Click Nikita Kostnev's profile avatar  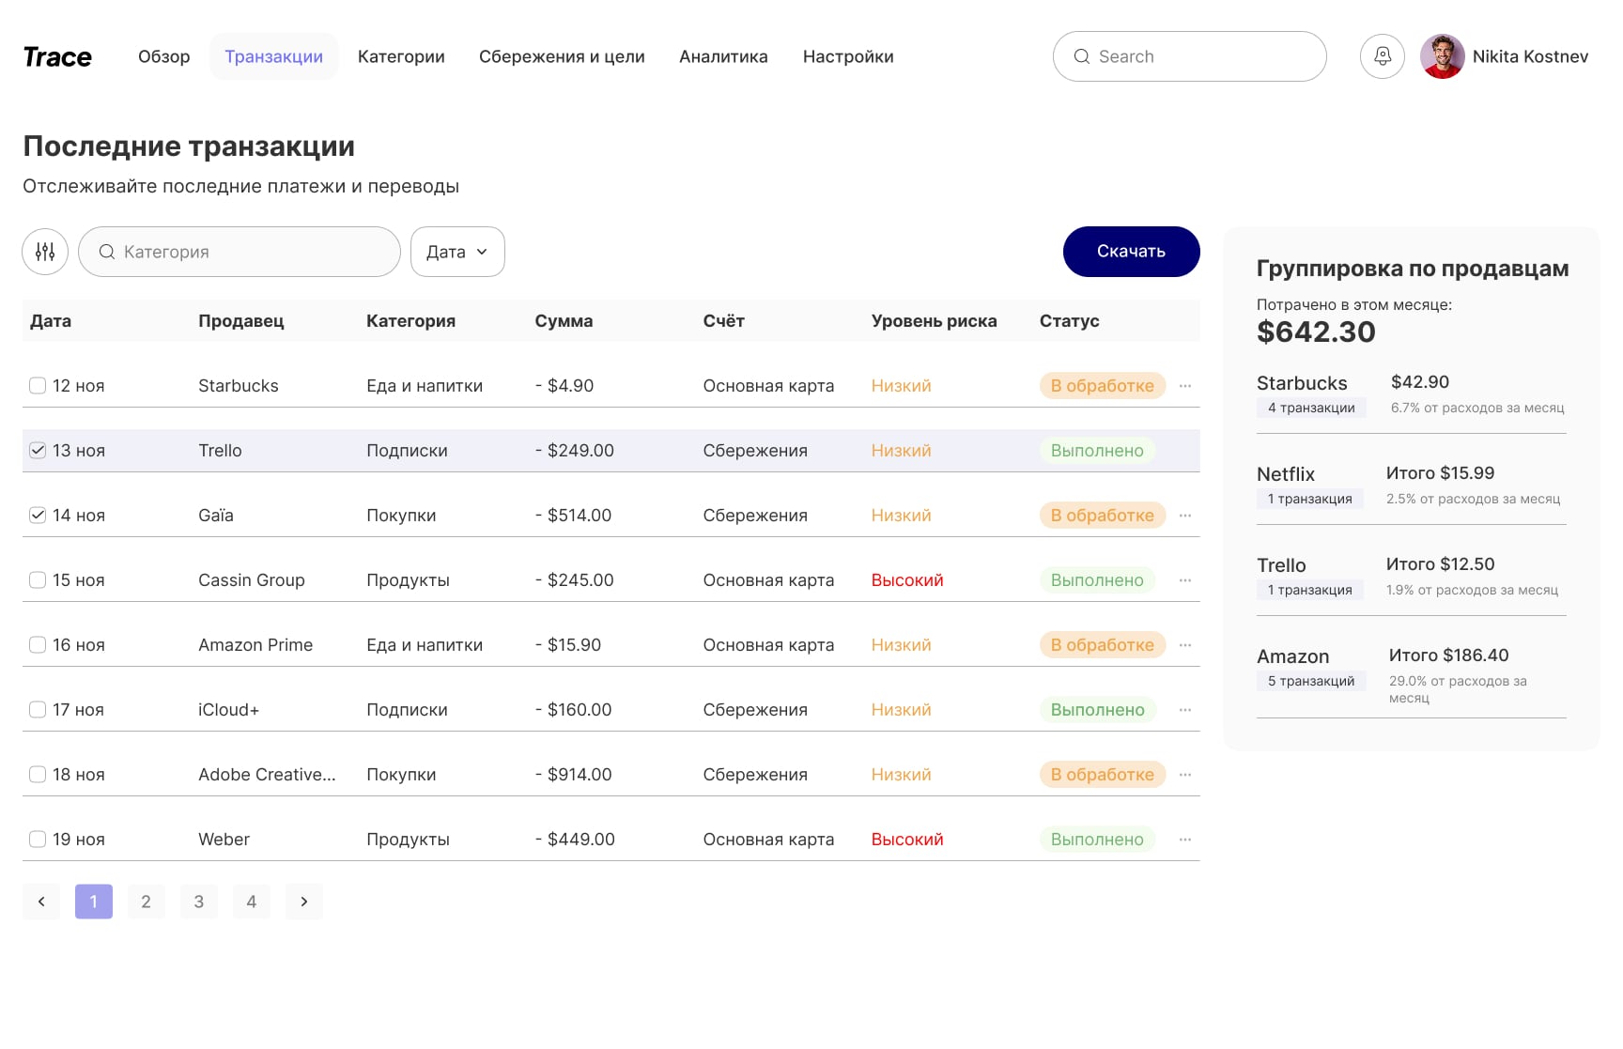coord(1443,56)
